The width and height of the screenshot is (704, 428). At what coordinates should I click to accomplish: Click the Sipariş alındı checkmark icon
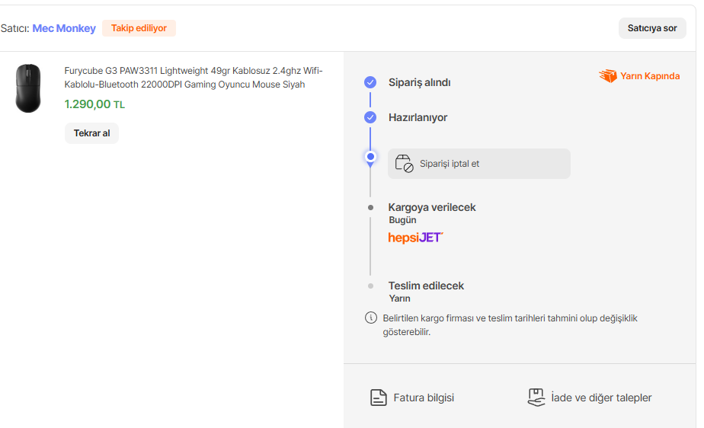pos(370,82)
